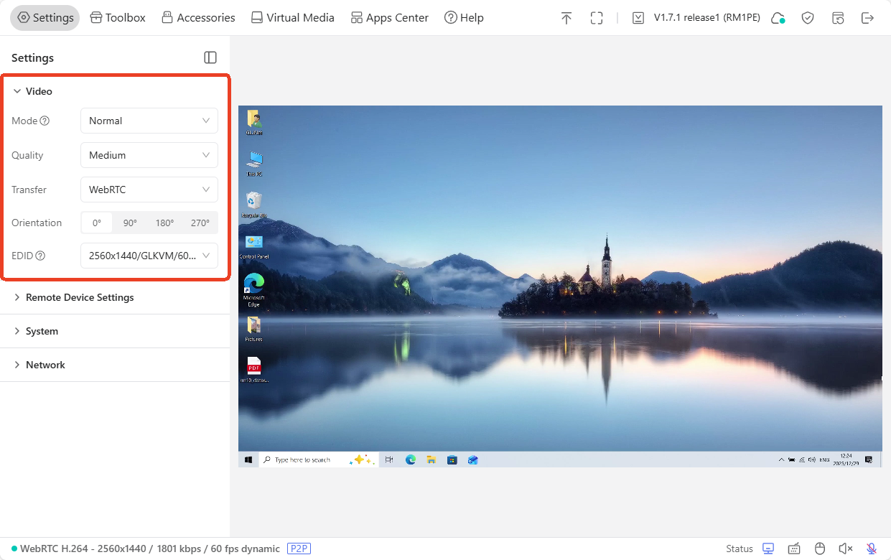Viewport: 891px width, 560px height.
Task: Click the mouse status icon
Action: click(x=820, y=549)
